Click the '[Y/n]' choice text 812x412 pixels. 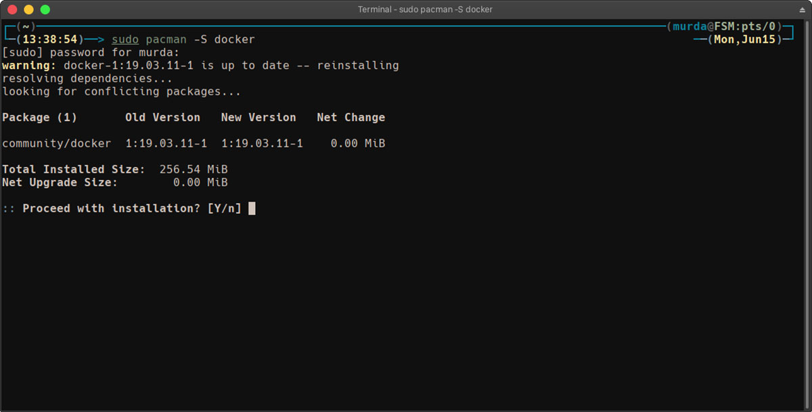(x=225, y=208)
